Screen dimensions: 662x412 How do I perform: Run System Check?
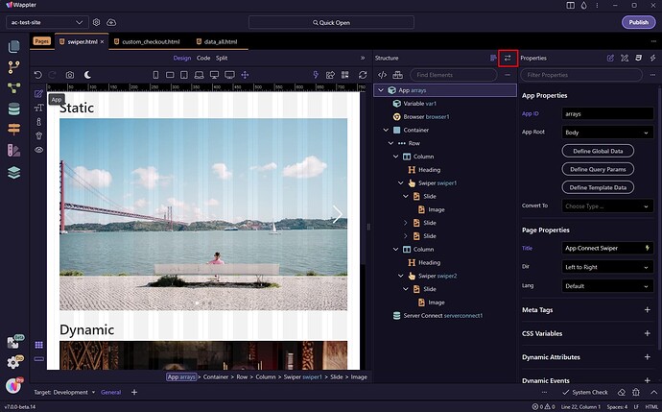(x=585, y=392)
